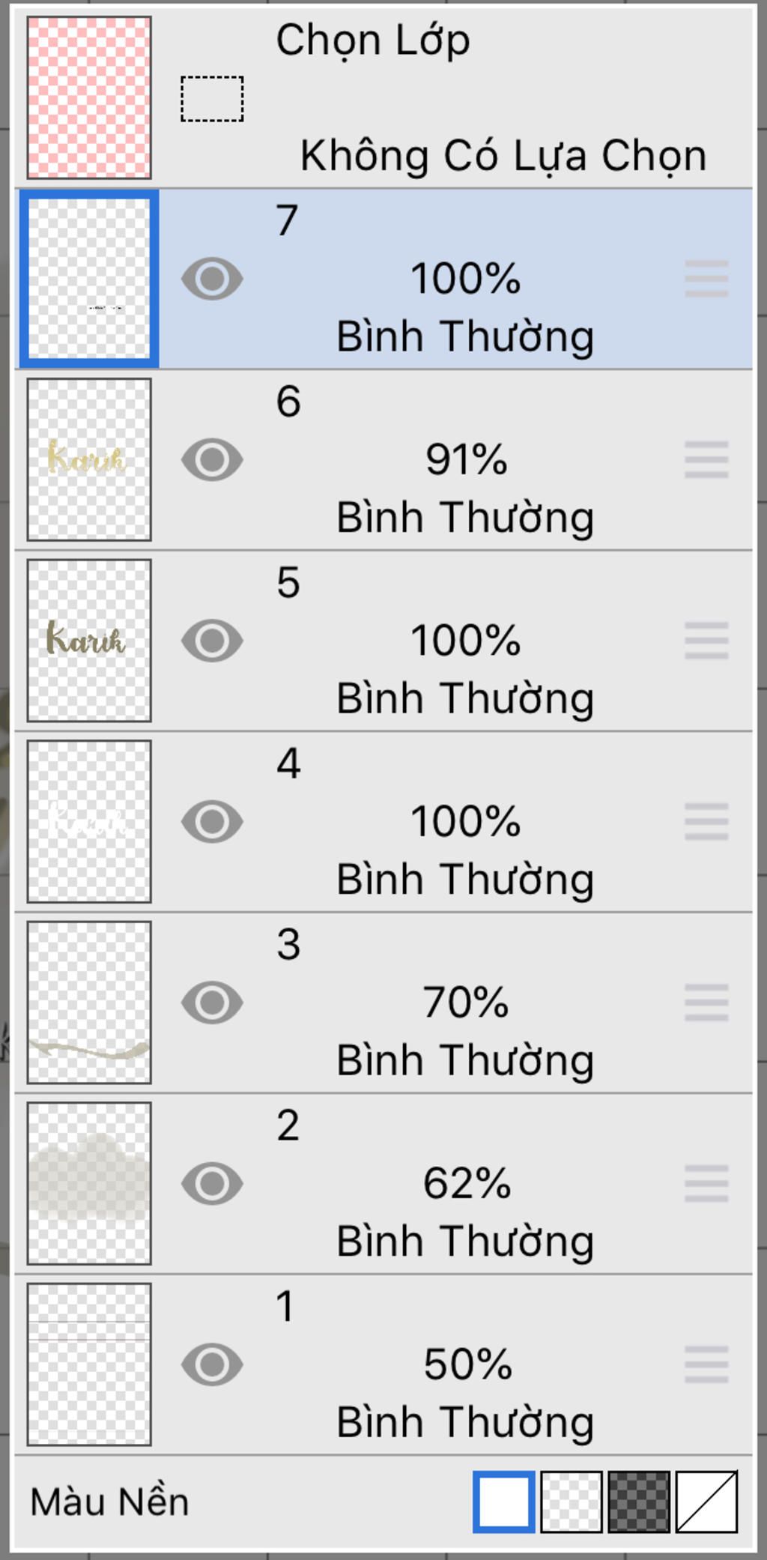Viewport: 767px width, 1560px height.
Task: Select the white background color swatch
Action: pyautogui.click(x=504, y=1502)
